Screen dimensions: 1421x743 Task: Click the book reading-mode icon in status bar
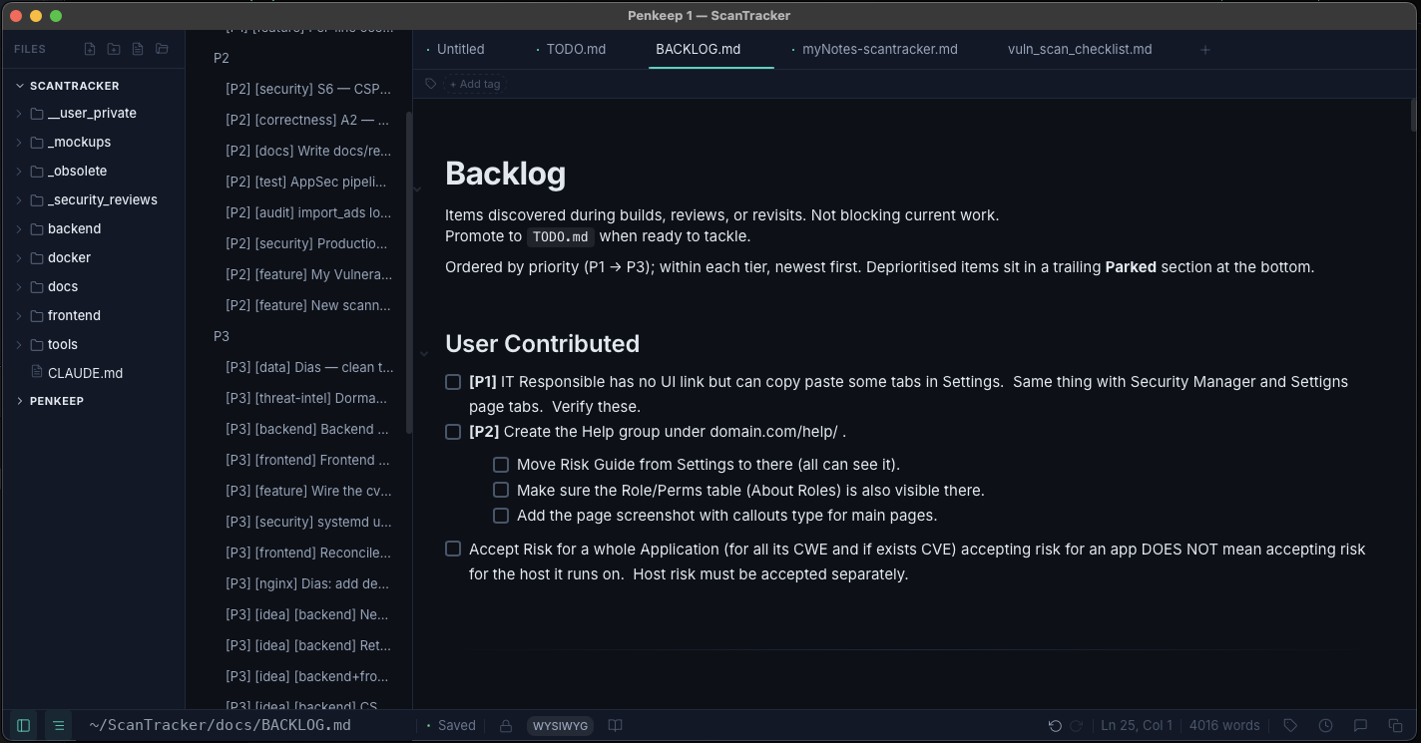[616, 725]
